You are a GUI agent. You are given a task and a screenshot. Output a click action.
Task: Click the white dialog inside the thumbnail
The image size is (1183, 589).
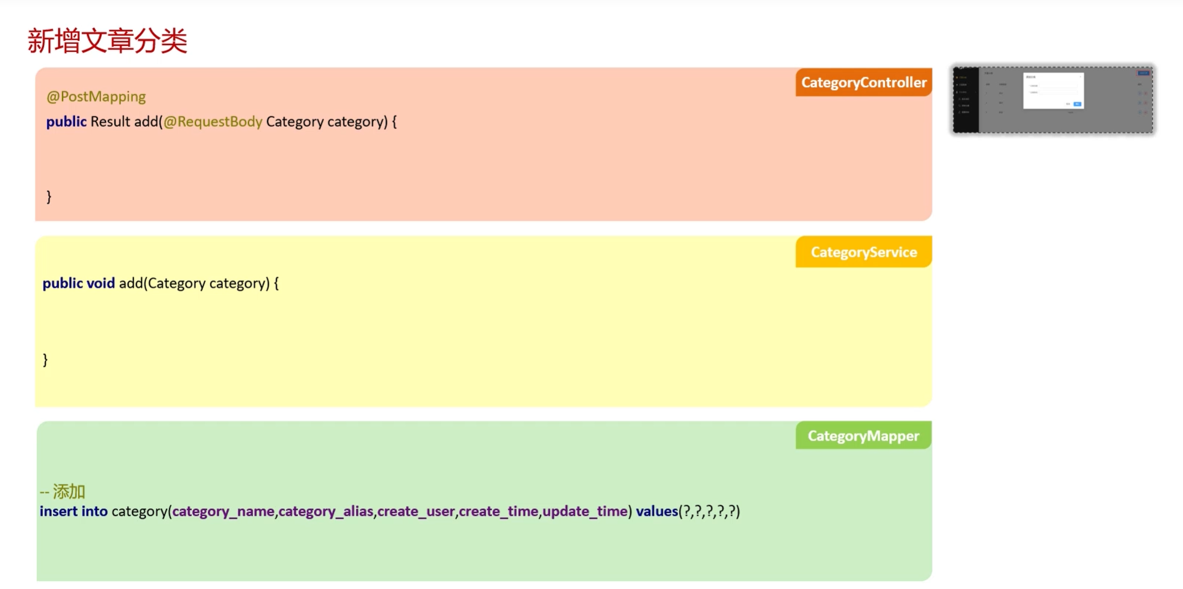pos(1053,90)
